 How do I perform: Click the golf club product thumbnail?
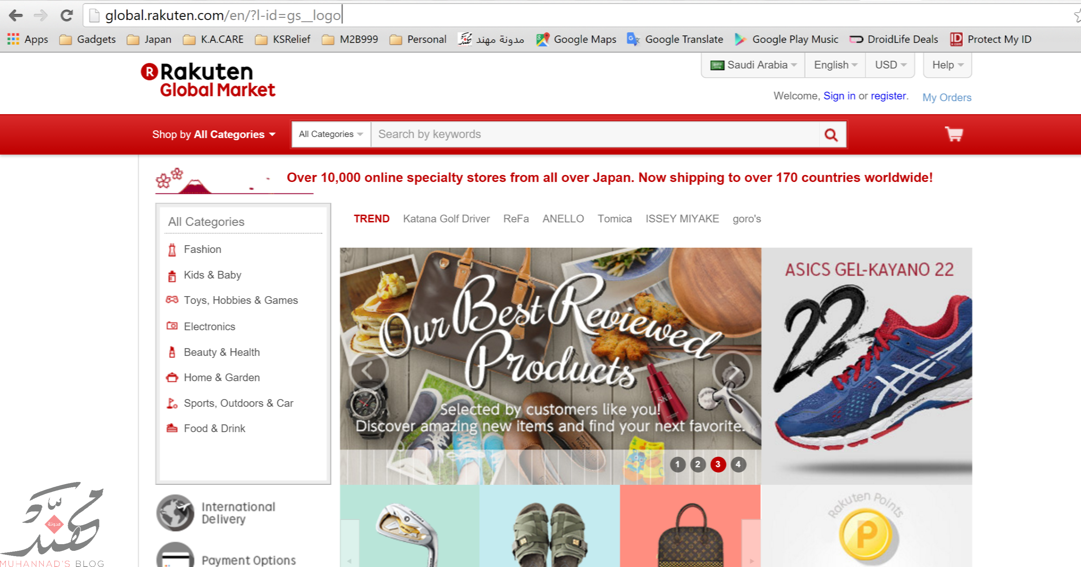(410, 526)
